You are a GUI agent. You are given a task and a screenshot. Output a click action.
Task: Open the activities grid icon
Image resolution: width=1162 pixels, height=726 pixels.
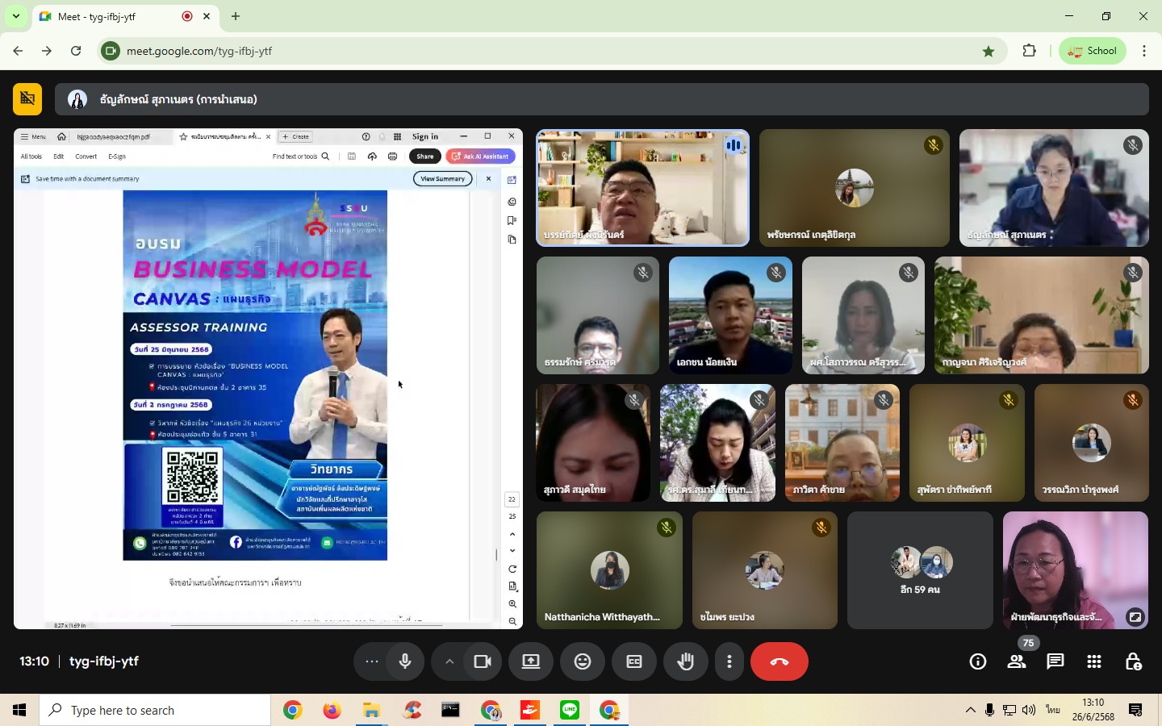[x=1094, y=662]
